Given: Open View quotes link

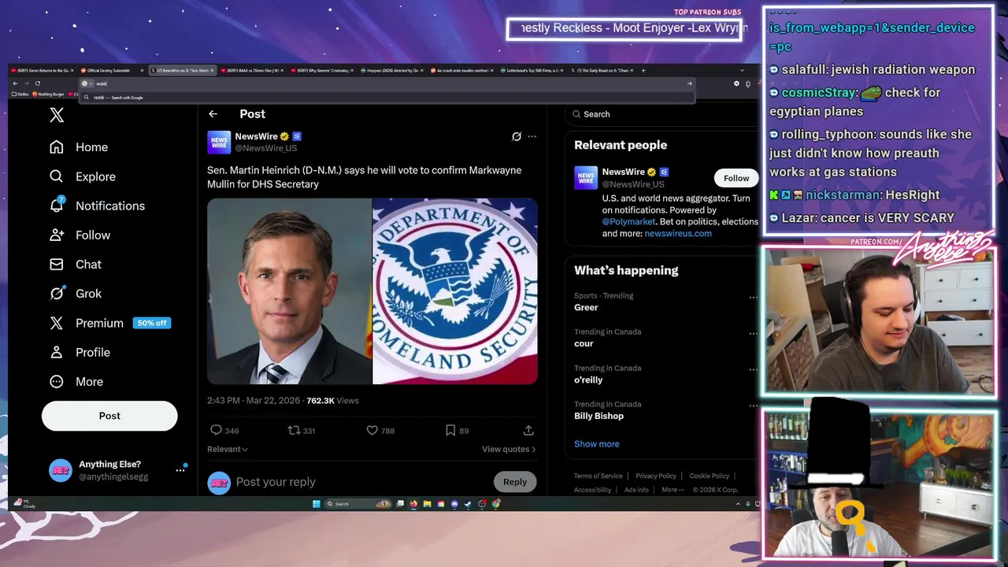Looking at the screenshot, I should [x=509, y=449].
